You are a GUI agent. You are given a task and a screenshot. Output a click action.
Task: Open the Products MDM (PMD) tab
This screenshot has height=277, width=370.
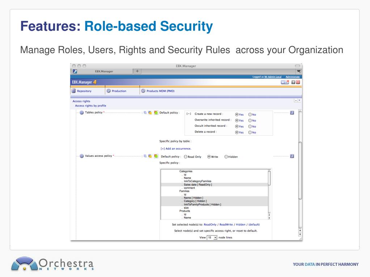[x=161, y=91]
